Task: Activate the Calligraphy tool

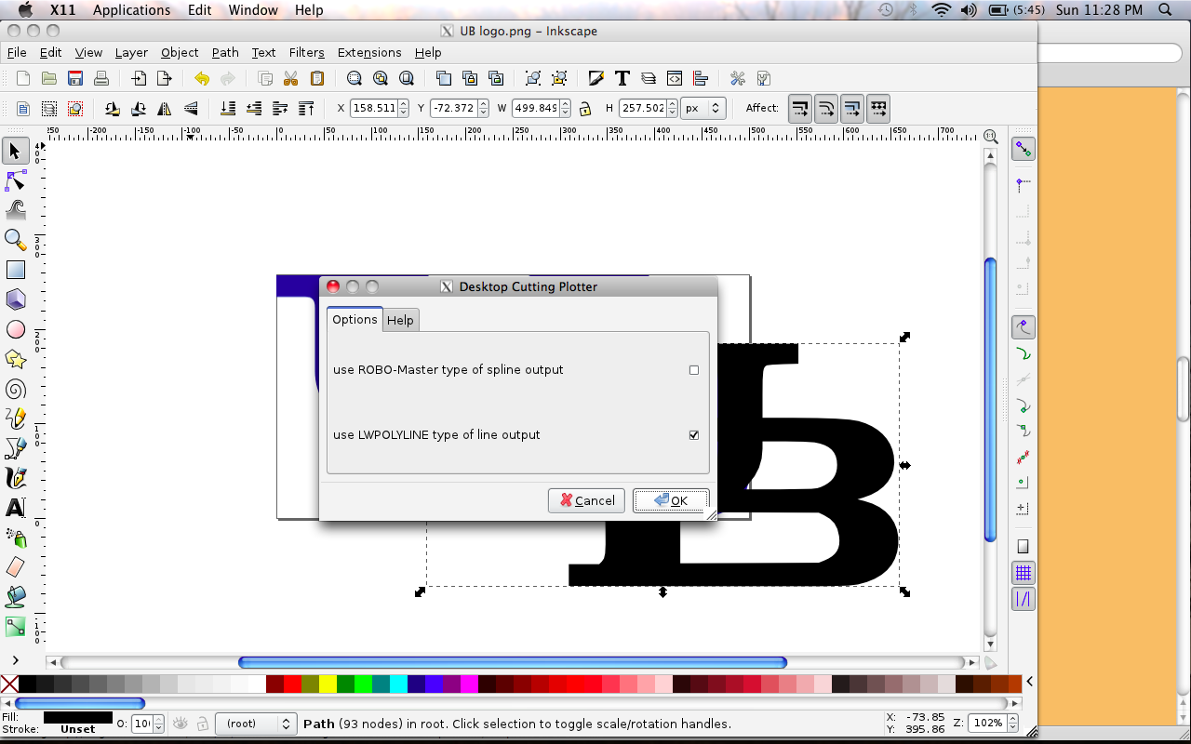Action: tap(16, 478)
